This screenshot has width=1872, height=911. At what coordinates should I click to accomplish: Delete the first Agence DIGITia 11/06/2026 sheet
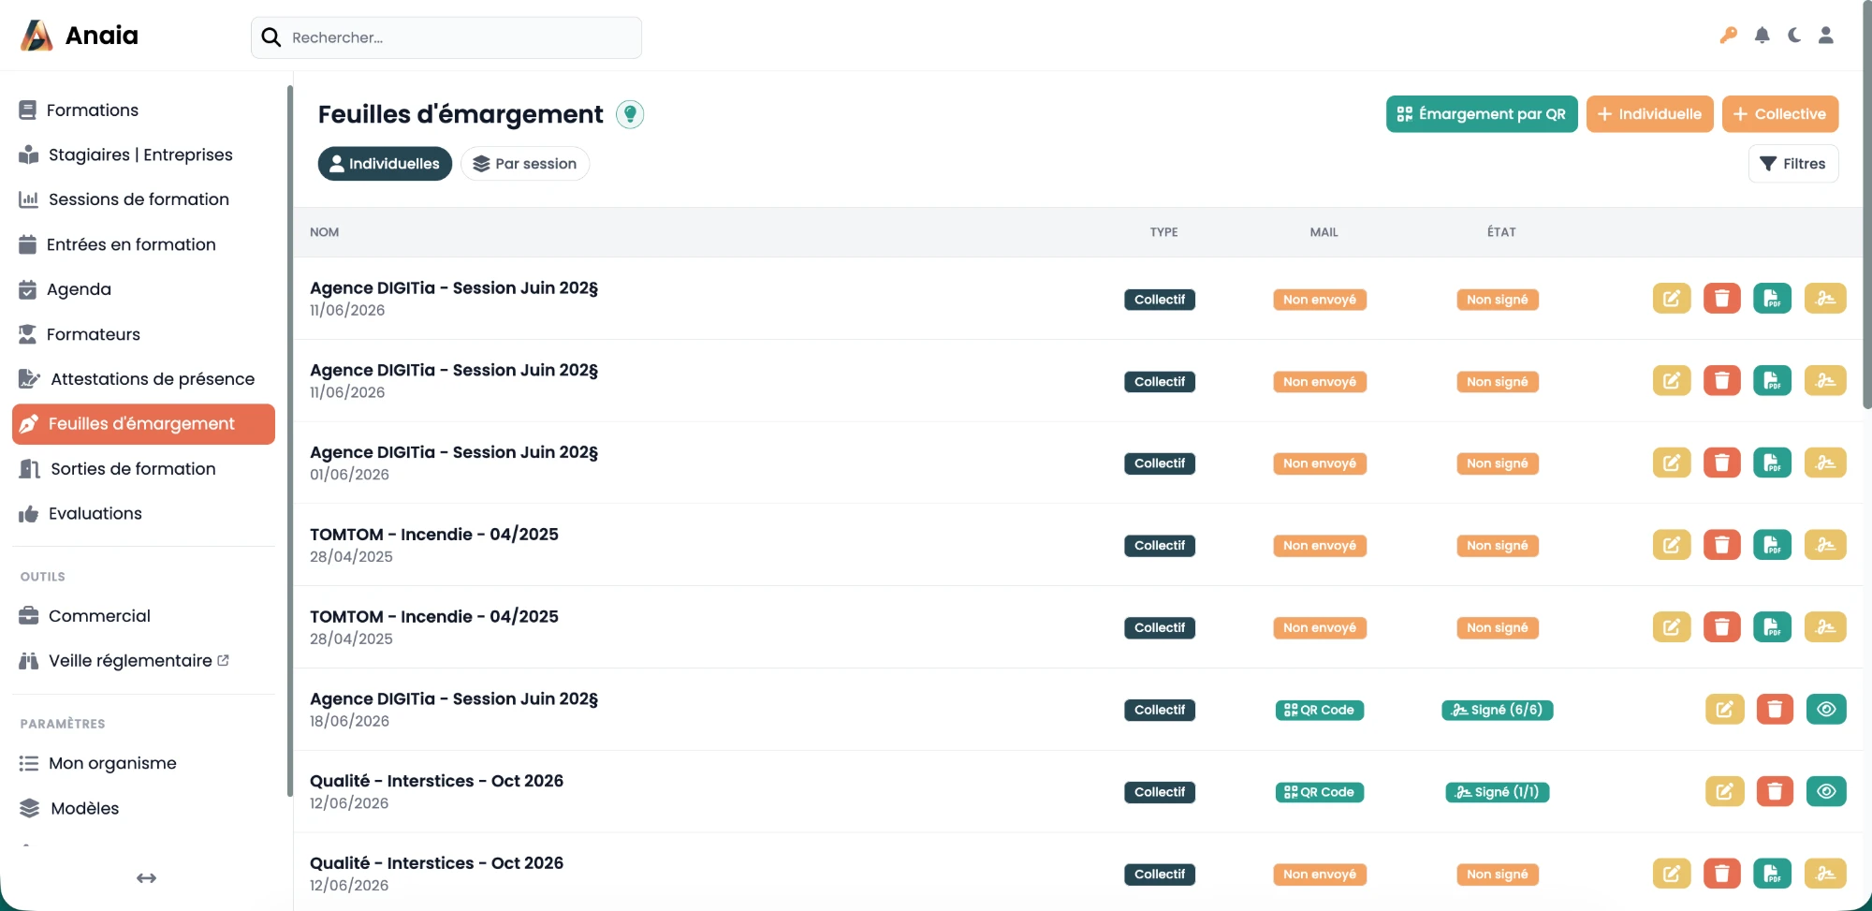pos(1721,299)
